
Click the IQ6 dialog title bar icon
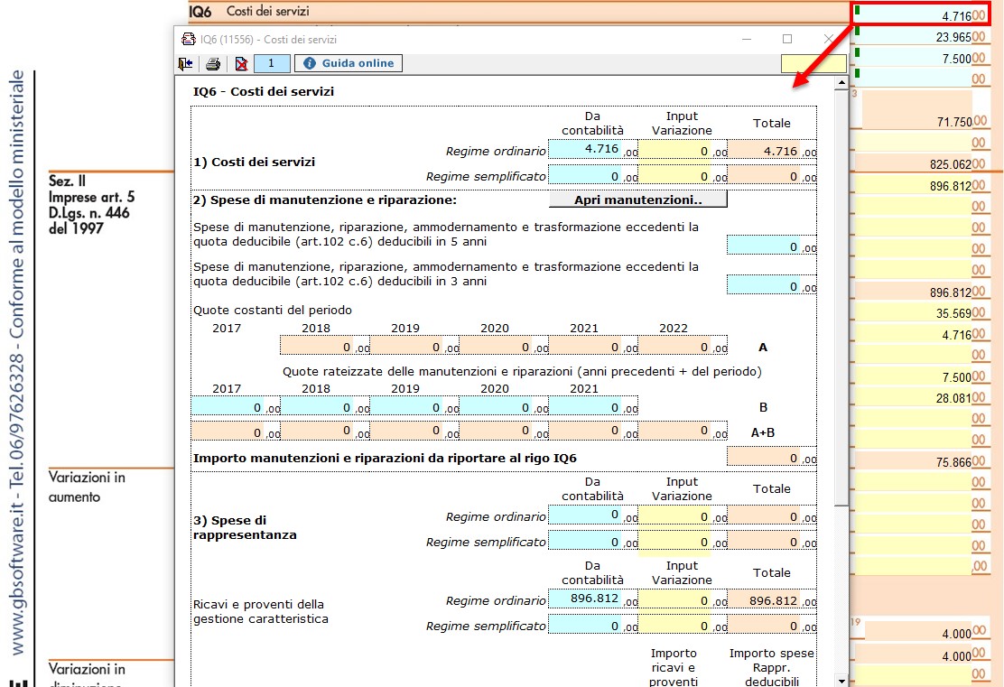coord(188,39)
